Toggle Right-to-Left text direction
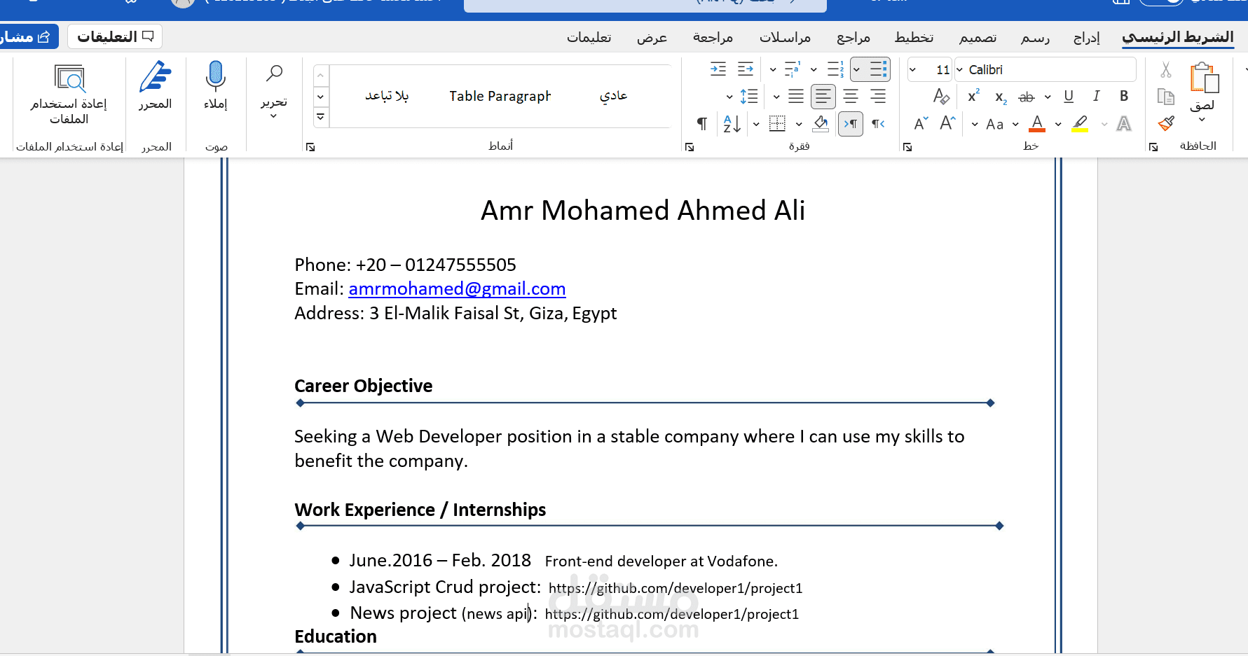 [878, 124]
